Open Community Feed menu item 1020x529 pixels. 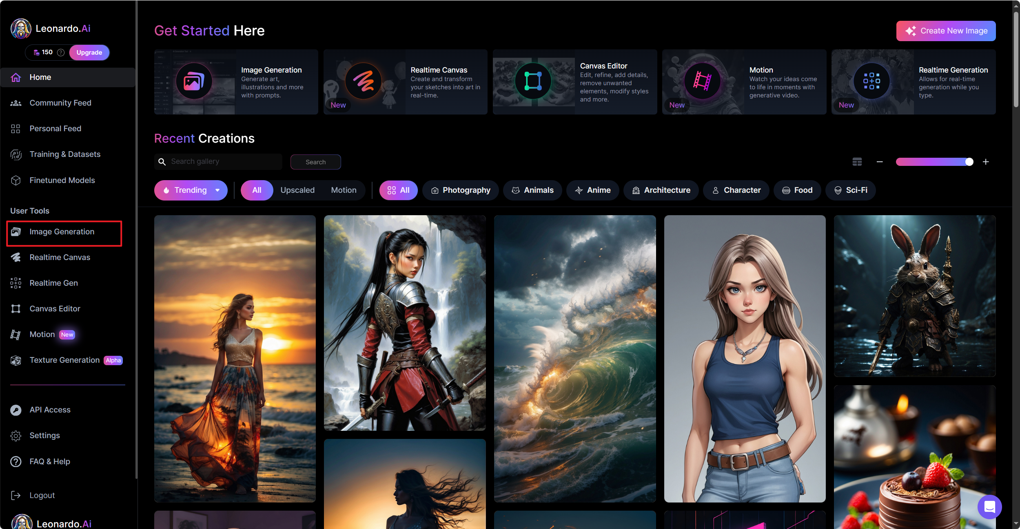tap(60, 103)
